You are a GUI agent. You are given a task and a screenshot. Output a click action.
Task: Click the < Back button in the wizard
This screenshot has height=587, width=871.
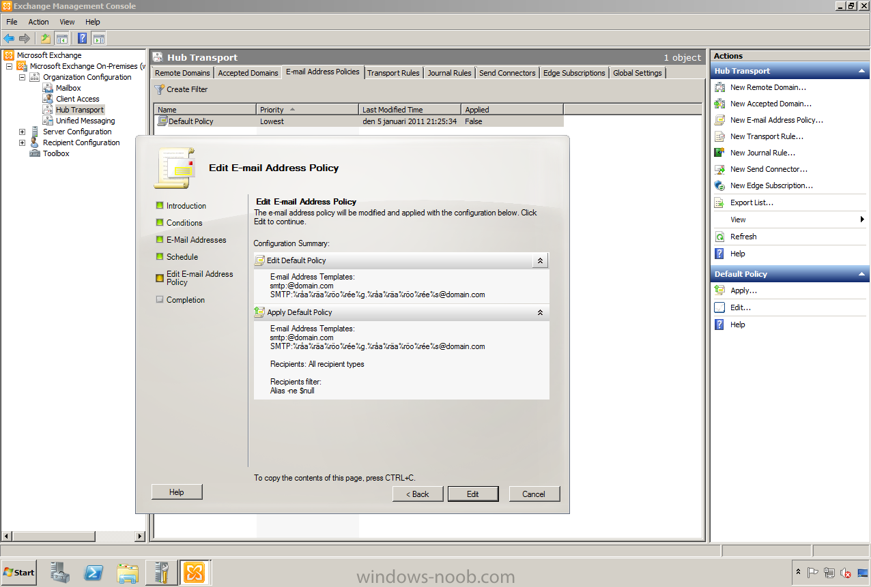(x=418, y=494)
